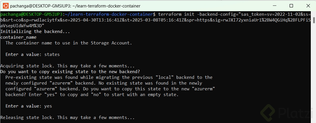Click the "container_name" prompt label

coord(18,37)
